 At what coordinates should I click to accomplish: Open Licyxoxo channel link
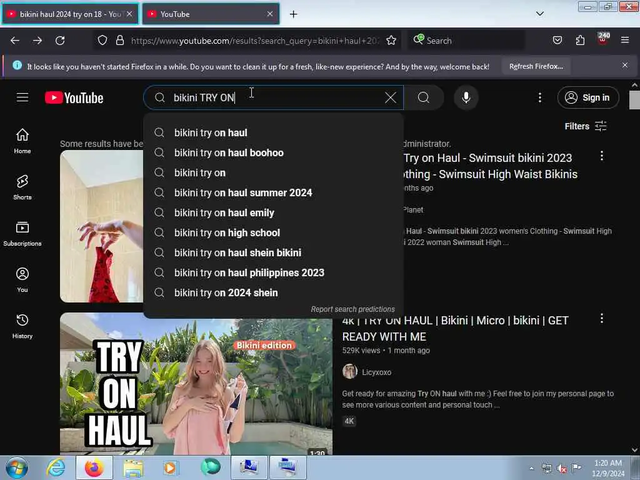click(x=376, y=372)
